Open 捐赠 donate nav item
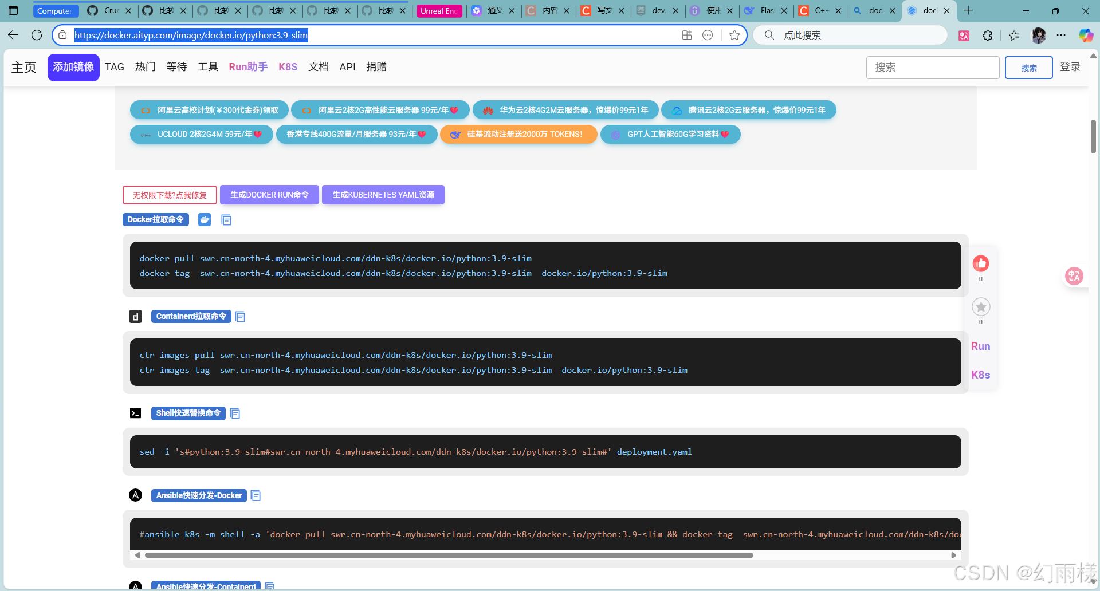 376,67
